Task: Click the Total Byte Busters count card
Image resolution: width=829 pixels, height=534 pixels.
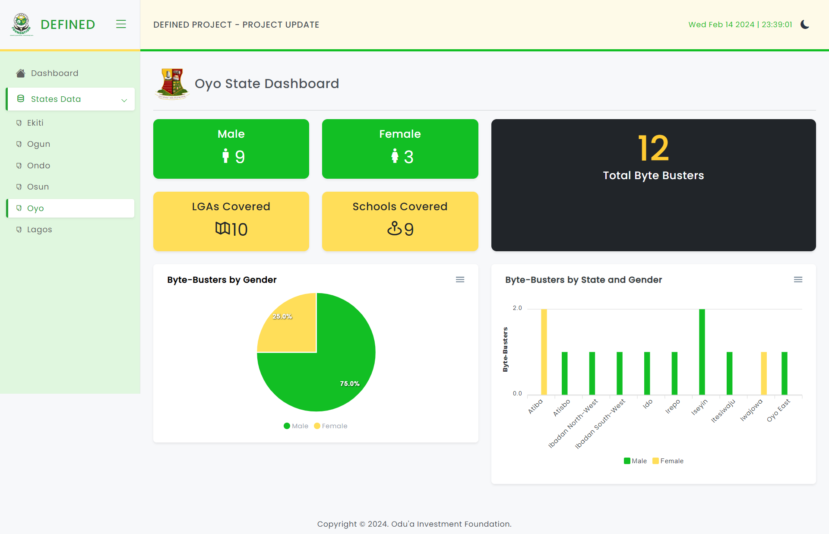Action: 653,185
